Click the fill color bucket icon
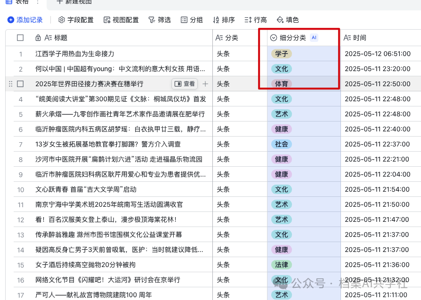The width and height of the screenshot is (421, 300). pyautogui.click(x=280, y=20)
